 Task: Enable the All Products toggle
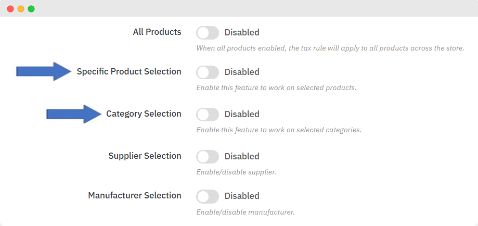coord(208,33)
